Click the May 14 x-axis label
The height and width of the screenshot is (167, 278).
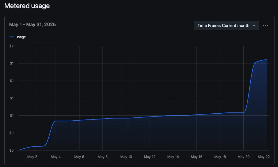point(173,157)
